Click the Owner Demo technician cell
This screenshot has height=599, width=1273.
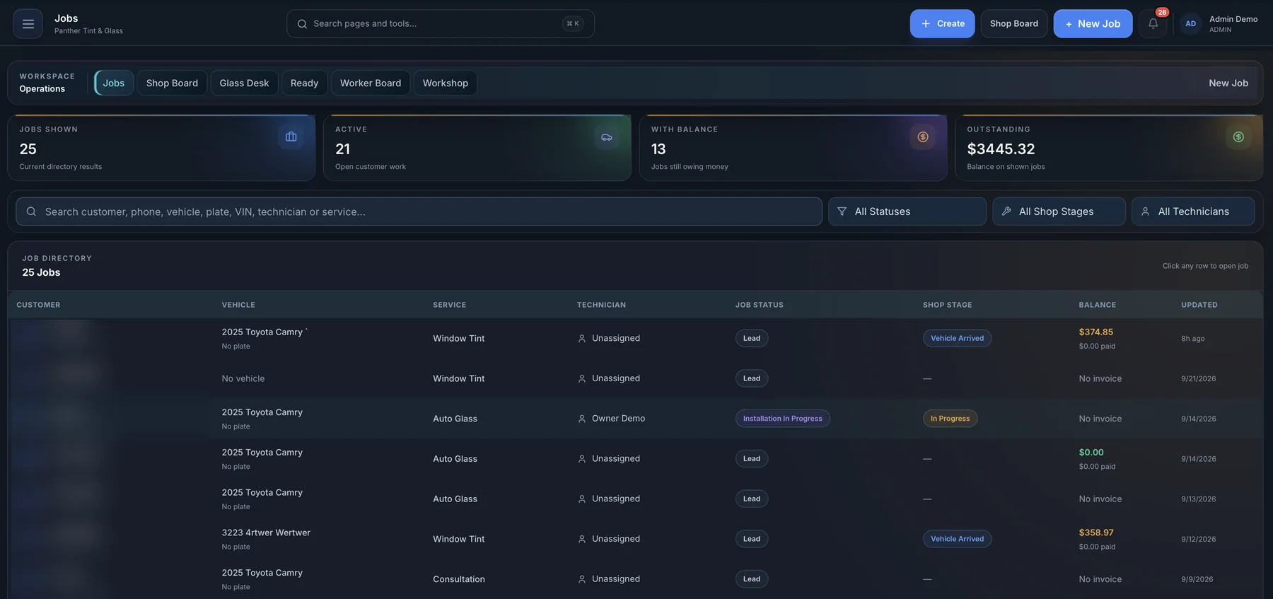pos(611,419)
